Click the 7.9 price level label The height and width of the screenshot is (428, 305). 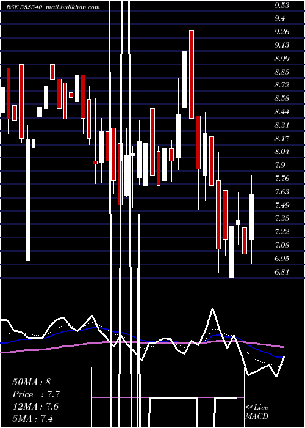279,165
